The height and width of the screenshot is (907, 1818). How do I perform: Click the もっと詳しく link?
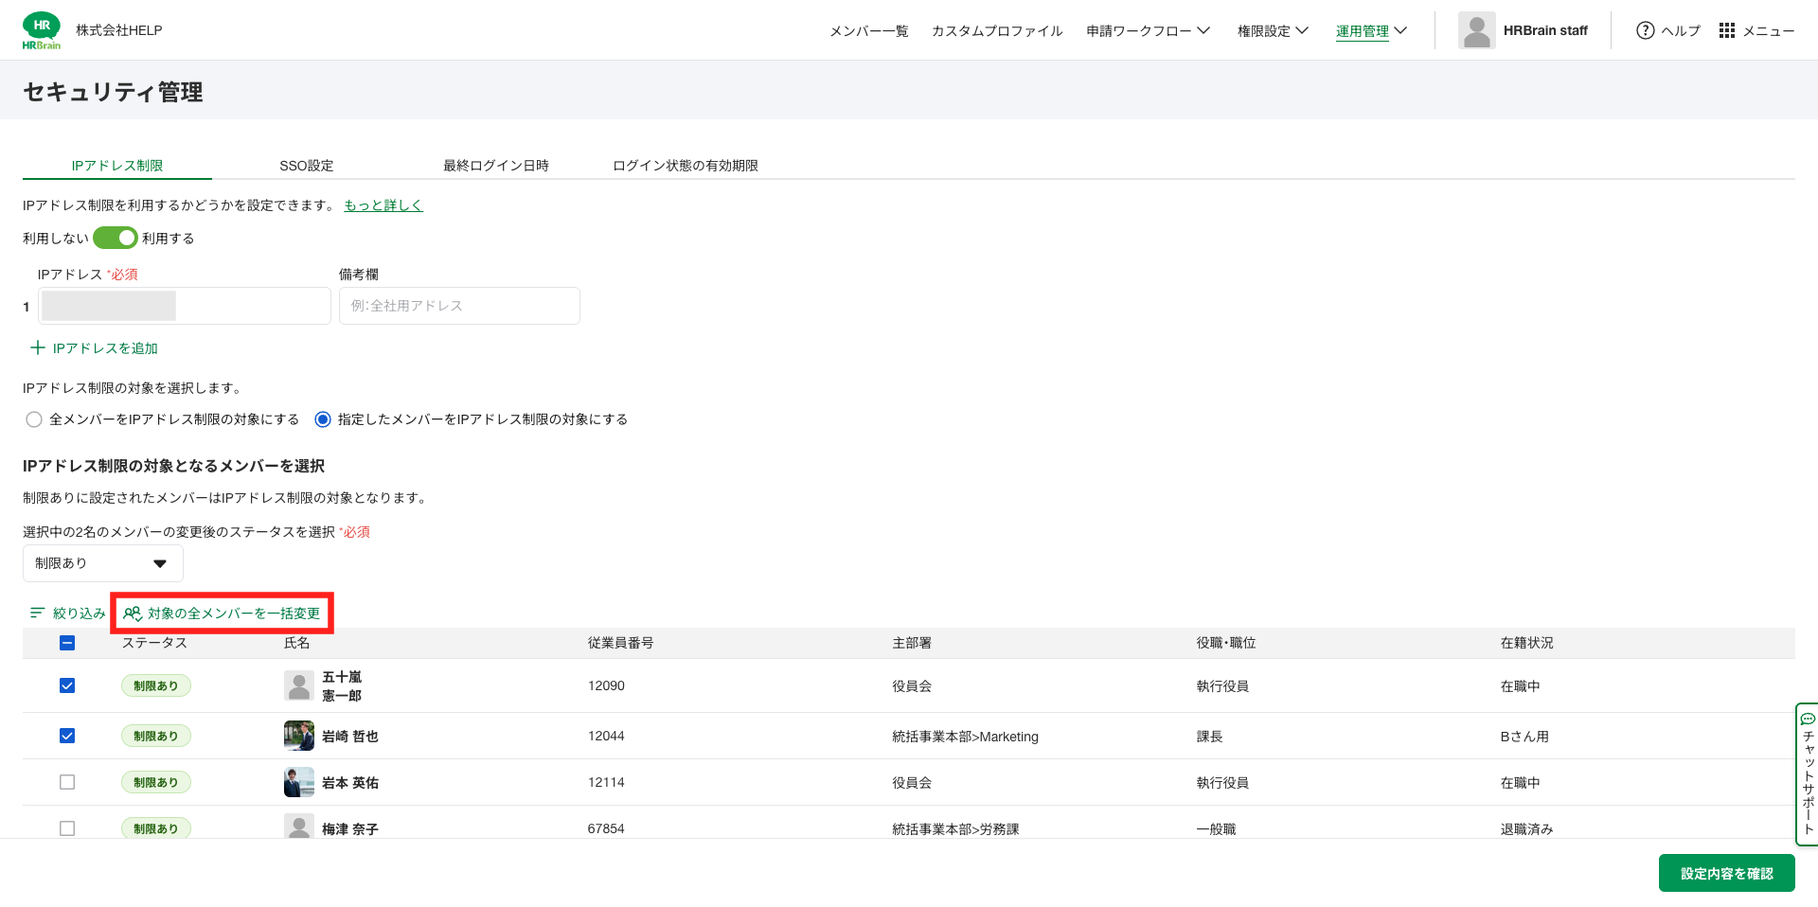[383, 205]
